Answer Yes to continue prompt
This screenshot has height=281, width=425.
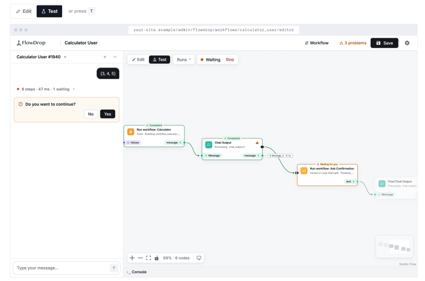107,114
